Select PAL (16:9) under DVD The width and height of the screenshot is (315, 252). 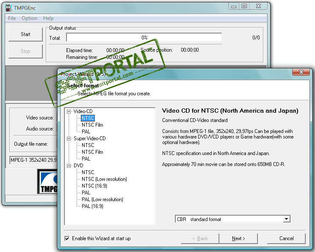pyautogui.click(x=92, y=206)
